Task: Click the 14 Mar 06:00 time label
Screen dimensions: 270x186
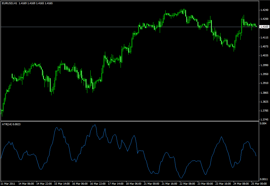Action: (x=26, y=183)
